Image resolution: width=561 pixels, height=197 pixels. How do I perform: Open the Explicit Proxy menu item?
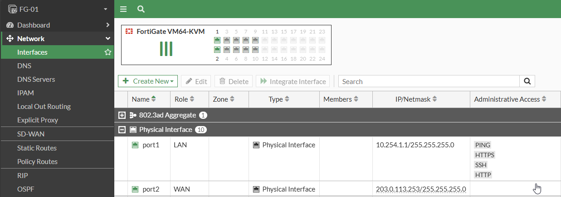click(57, 120)
